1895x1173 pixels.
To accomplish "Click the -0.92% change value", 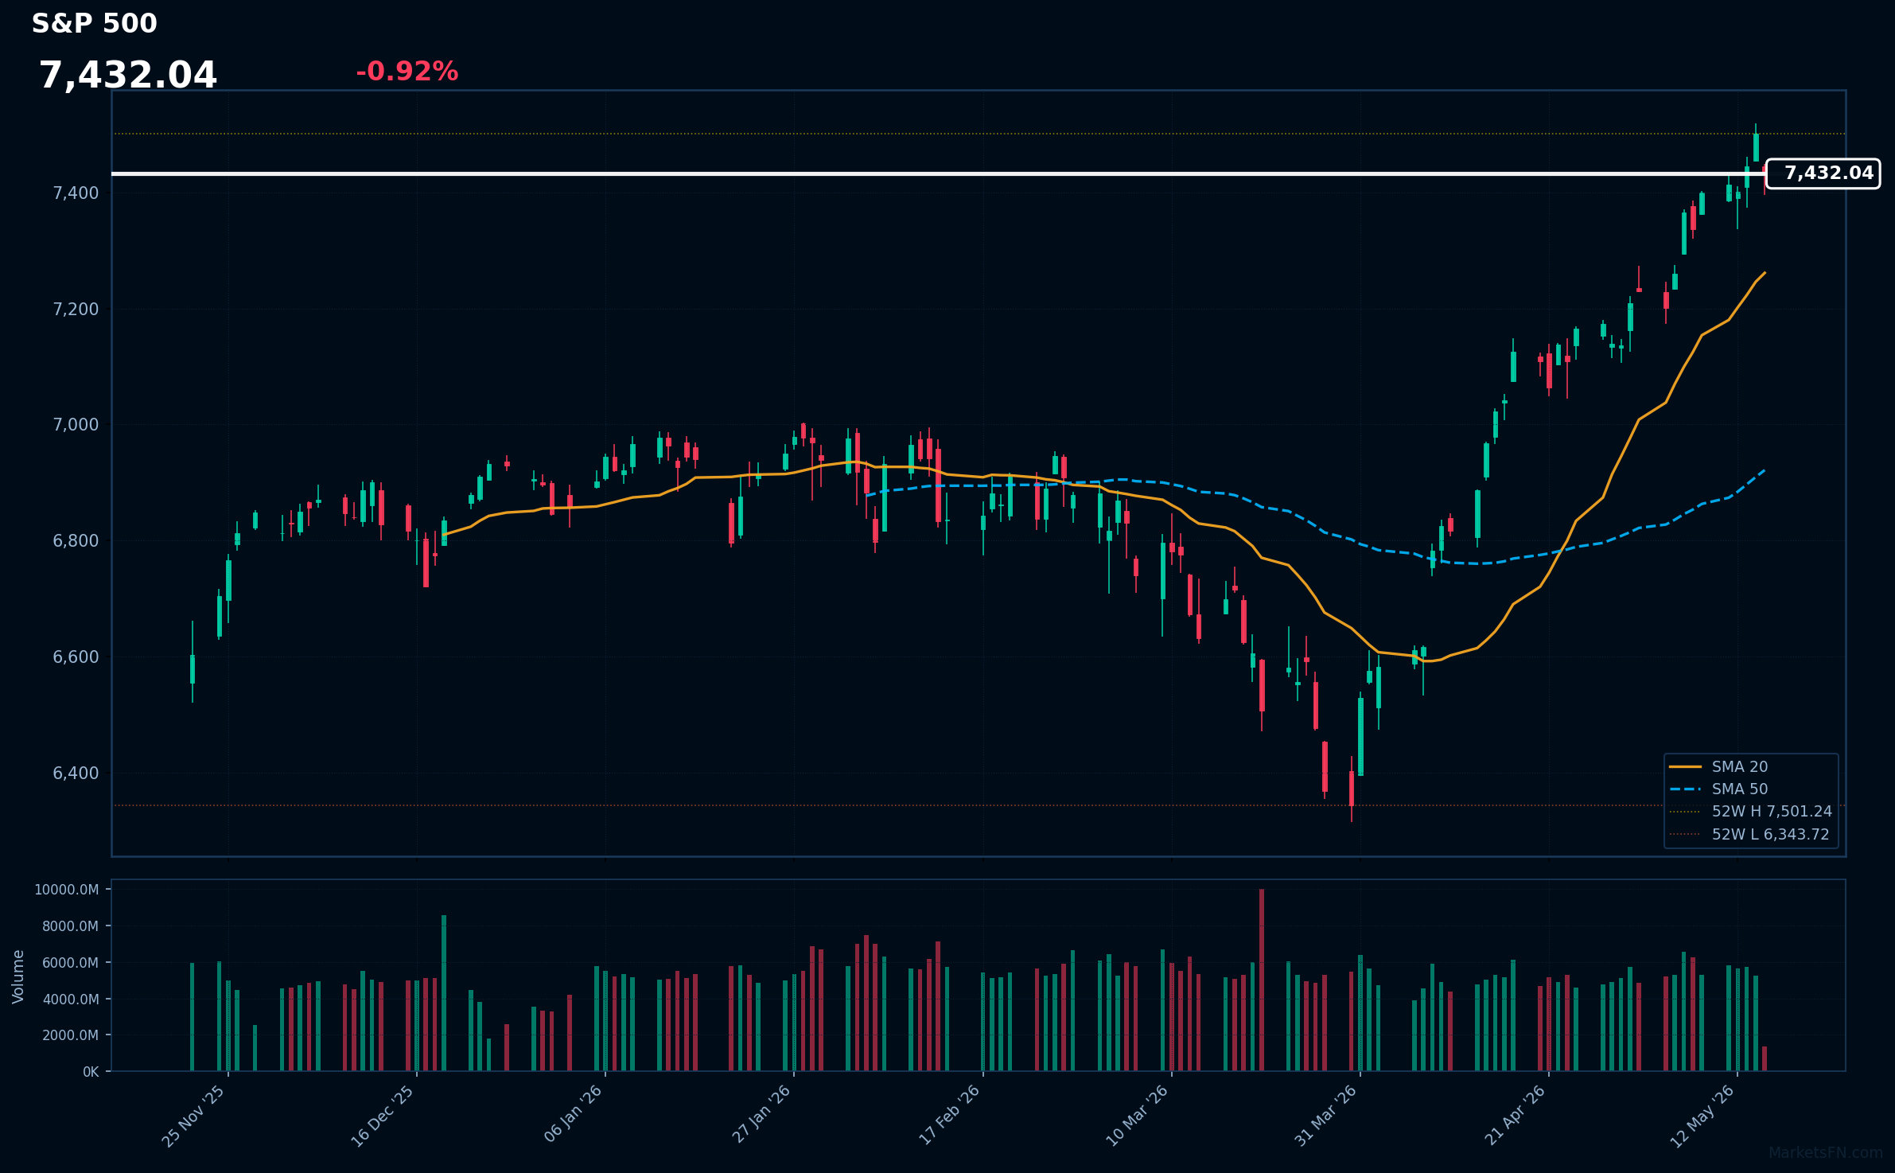I will (407, 72).
